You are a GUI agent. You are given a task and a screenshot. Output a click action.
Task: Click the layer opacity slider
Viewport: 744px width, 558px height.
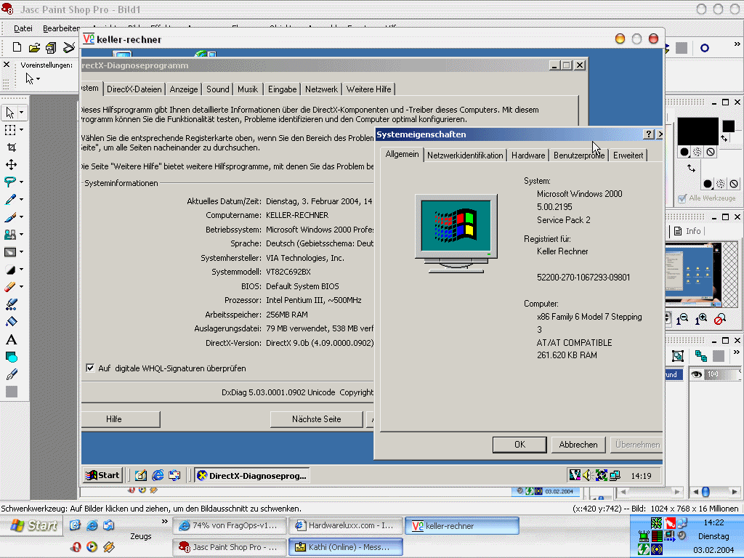[x=723, y=374]
